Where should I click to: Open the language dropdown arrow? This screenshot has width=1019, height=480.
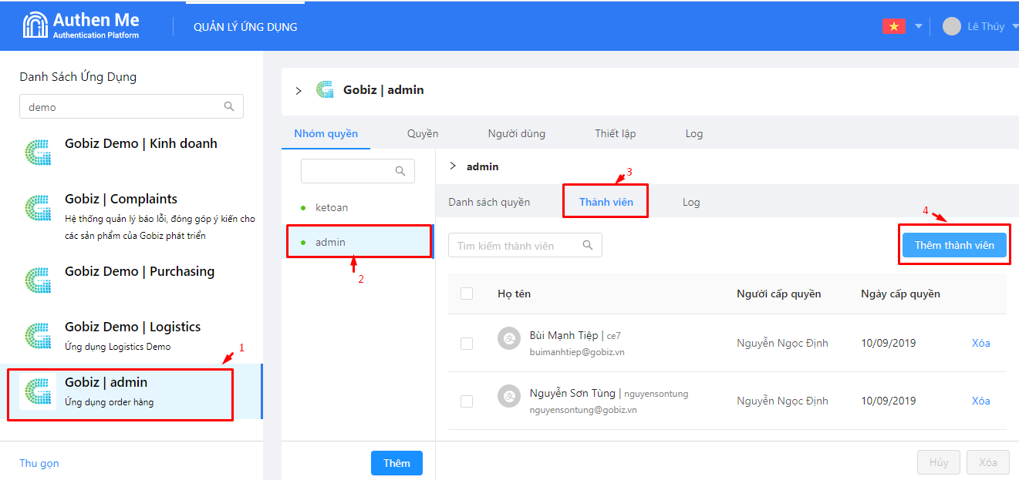tap(918, 26)
